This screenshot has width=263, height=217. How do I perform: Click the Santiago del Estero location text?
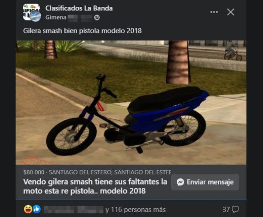pos(110,172)
